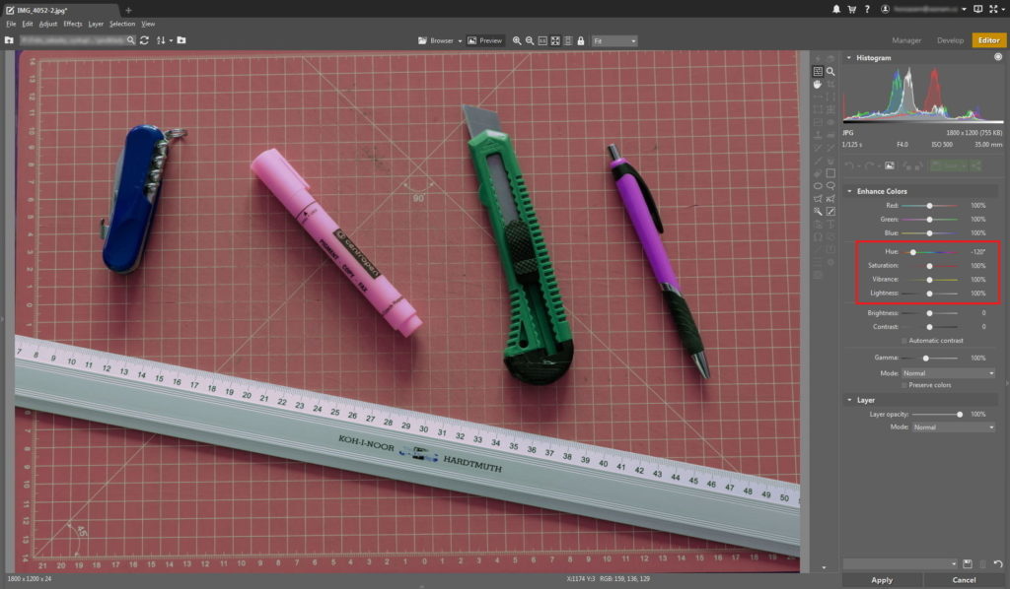Click the refresh icon beside the path field
The image size is (1010, 589).
[x=144, y=39]
